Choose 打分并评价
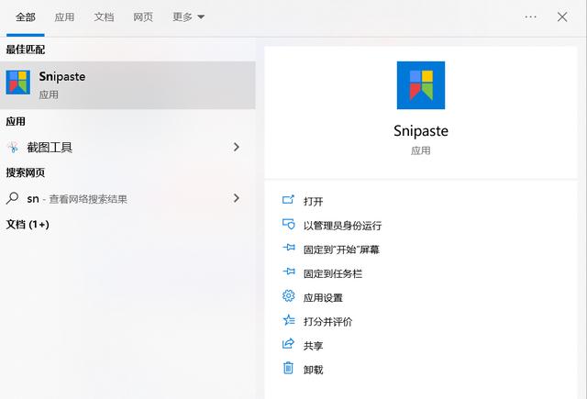587x399 pixels. (x=328, y=322)
